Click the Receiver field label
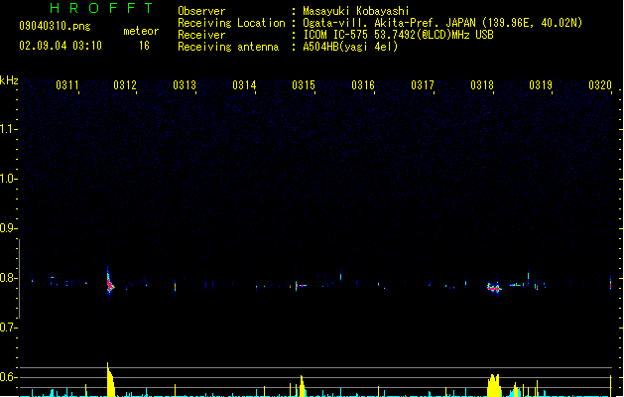Viewport: 624px width, 397px height. 201,35
